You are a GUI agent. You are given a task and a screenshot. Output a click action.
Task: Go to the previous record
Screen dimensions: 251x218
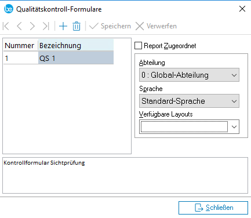point(19,26)
